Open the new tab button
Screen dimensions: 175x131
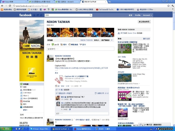click(109, 2)
